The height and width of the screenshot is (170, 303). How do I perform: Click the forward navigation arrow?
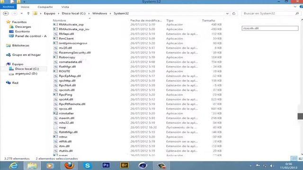pyautogui.click(x=14, y=14)
